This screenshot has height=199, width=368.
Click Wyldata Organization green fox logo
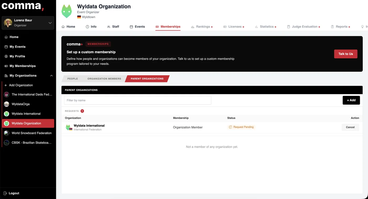[67, 11]
